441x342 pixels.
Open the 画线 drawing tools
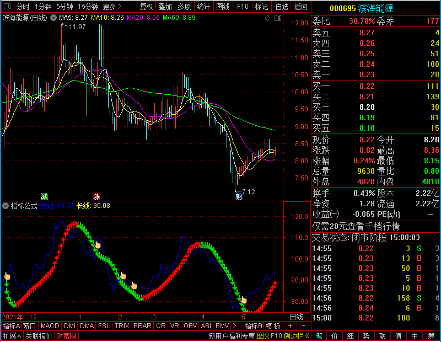(x=223, y=7)
